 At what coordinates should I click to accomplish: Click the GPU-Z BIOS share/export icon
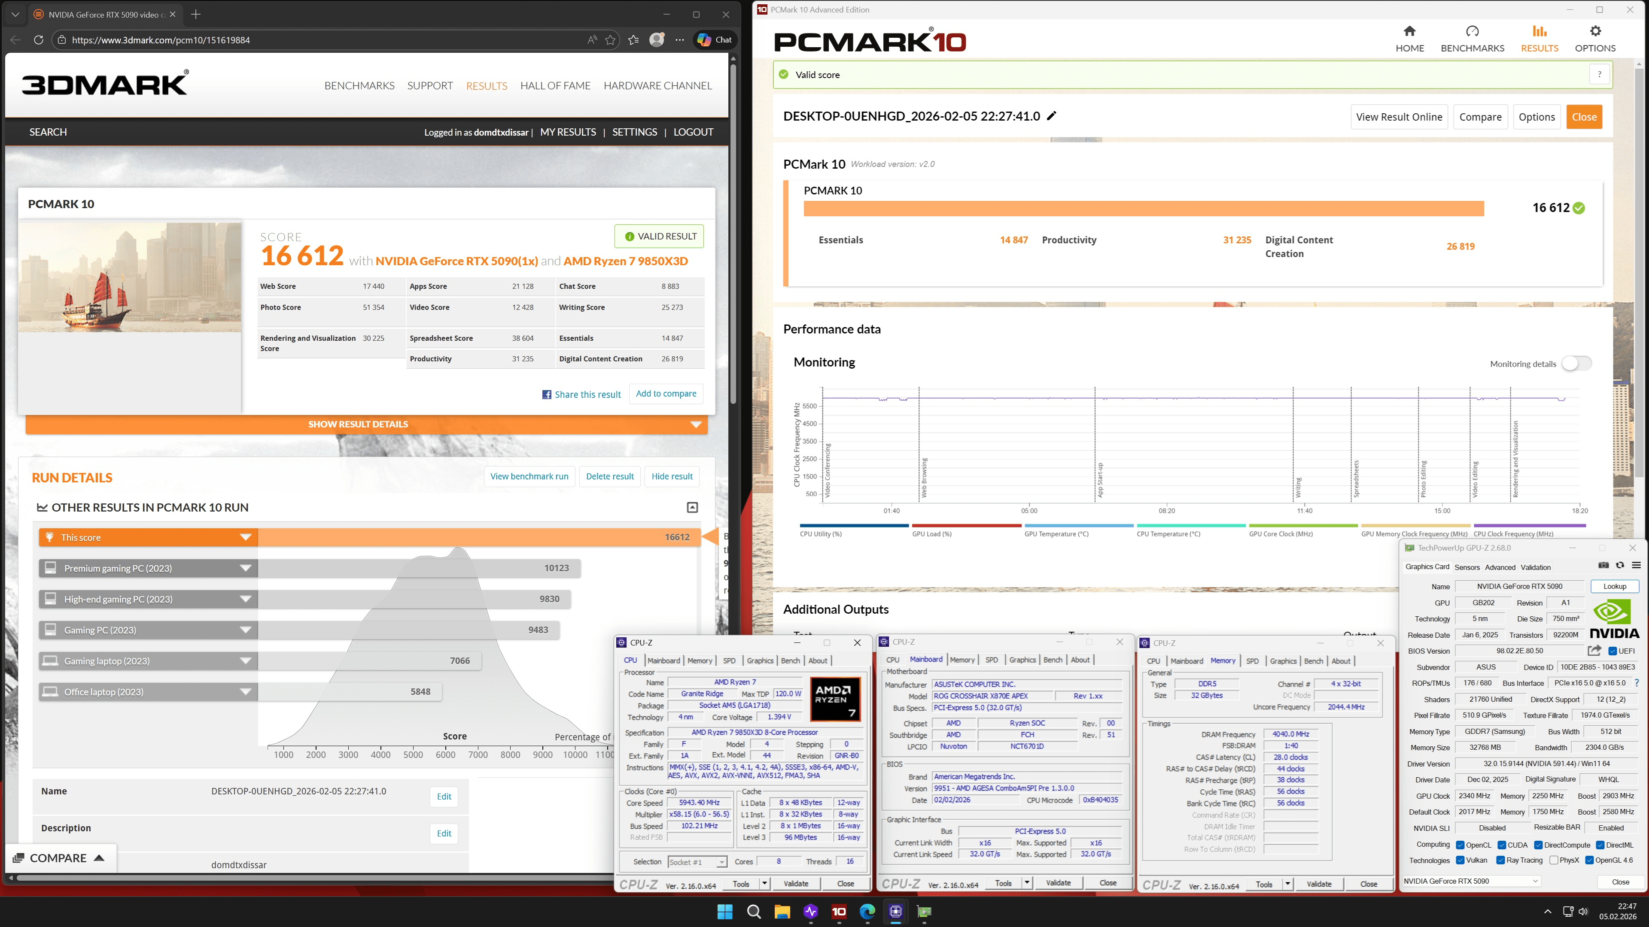[1594, 651]
